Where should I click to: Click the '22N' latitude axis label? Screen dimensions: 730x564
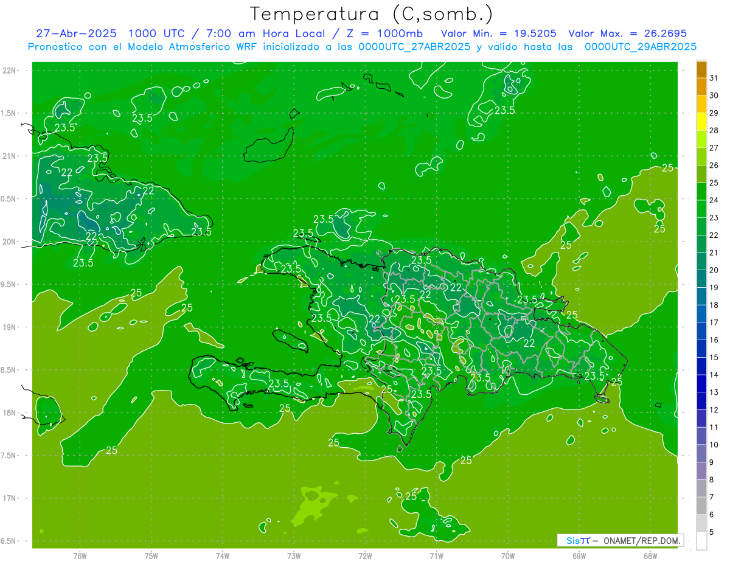click(9, 71)
